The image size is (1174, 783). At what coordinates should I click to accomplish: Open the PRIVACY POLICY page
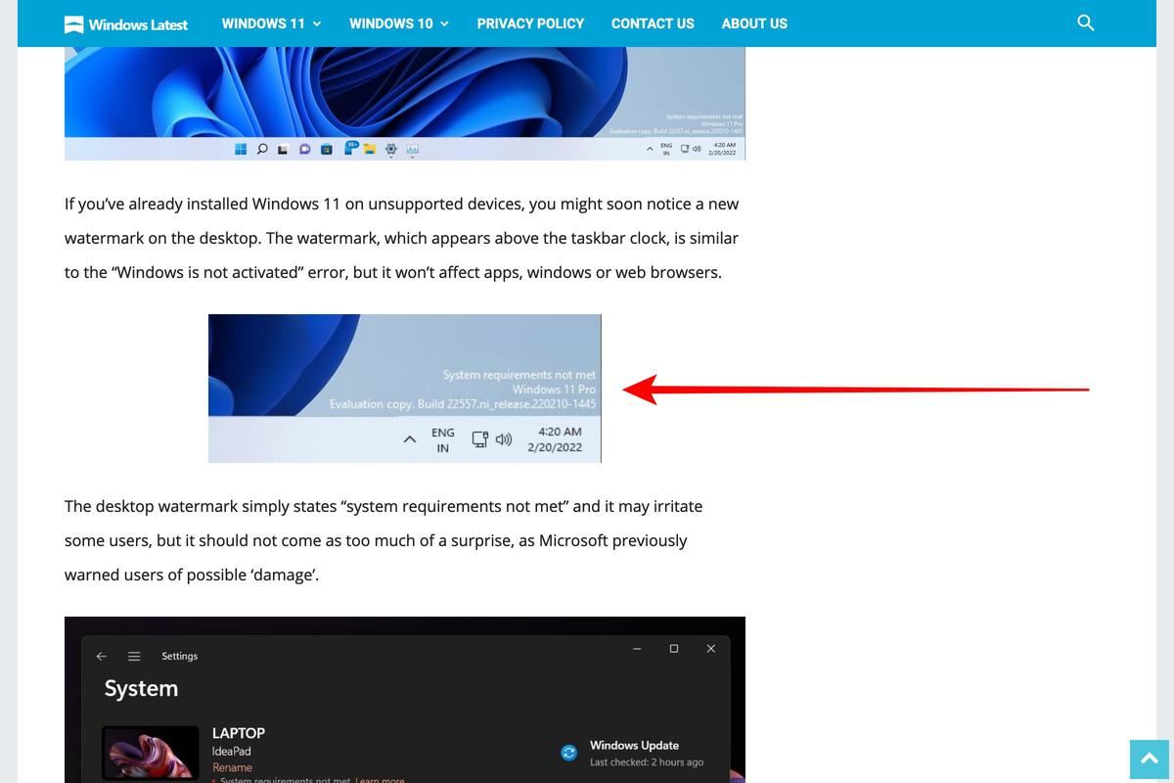[x=530, y=23]
